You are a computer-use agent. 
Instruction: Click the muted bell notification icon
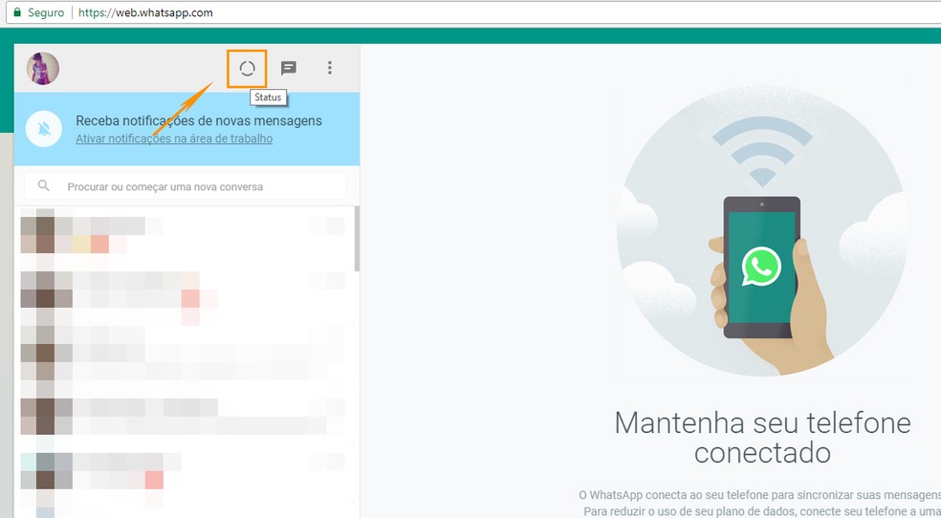tap(44, 129)
